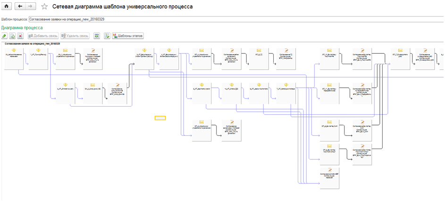Select the small yellow outlined rectangle
The image size is (445, 201).
click(160, 117)
